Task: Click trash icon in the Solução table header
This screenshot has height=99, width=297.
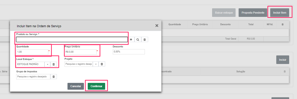Action: click(285, 72)
